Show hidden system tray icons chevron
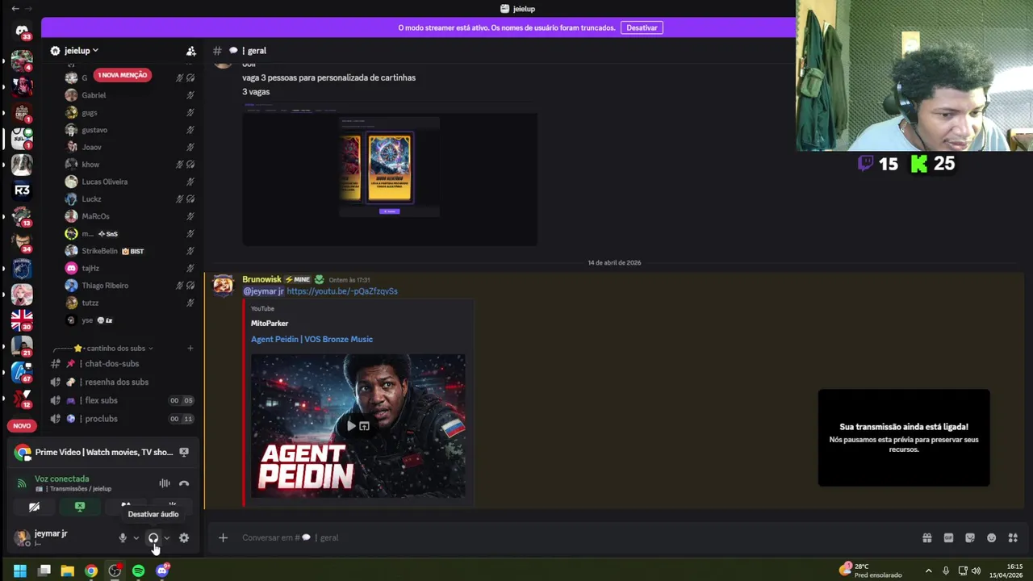The width and height of the screenshot is (1033, 581). click(928, 571)
